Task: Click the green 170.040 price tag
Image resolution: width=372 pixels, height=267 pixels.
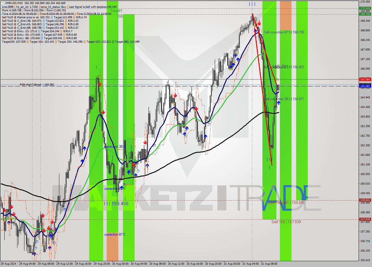Action: [x=365, y=8]
